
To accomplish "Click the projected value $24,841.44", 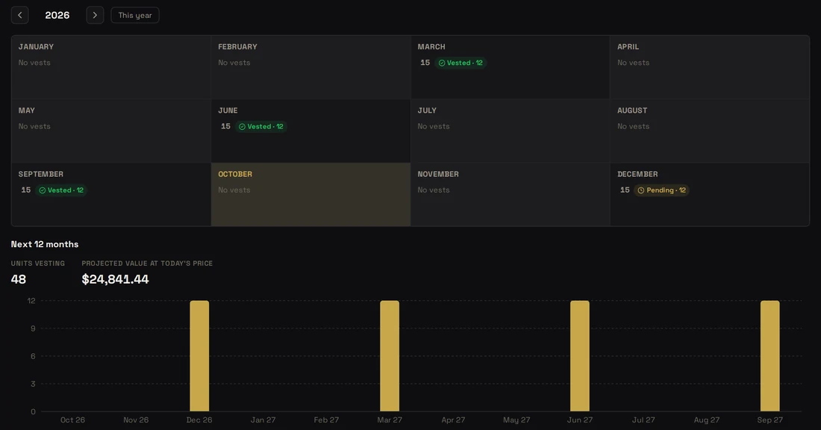I will point(115,280).
